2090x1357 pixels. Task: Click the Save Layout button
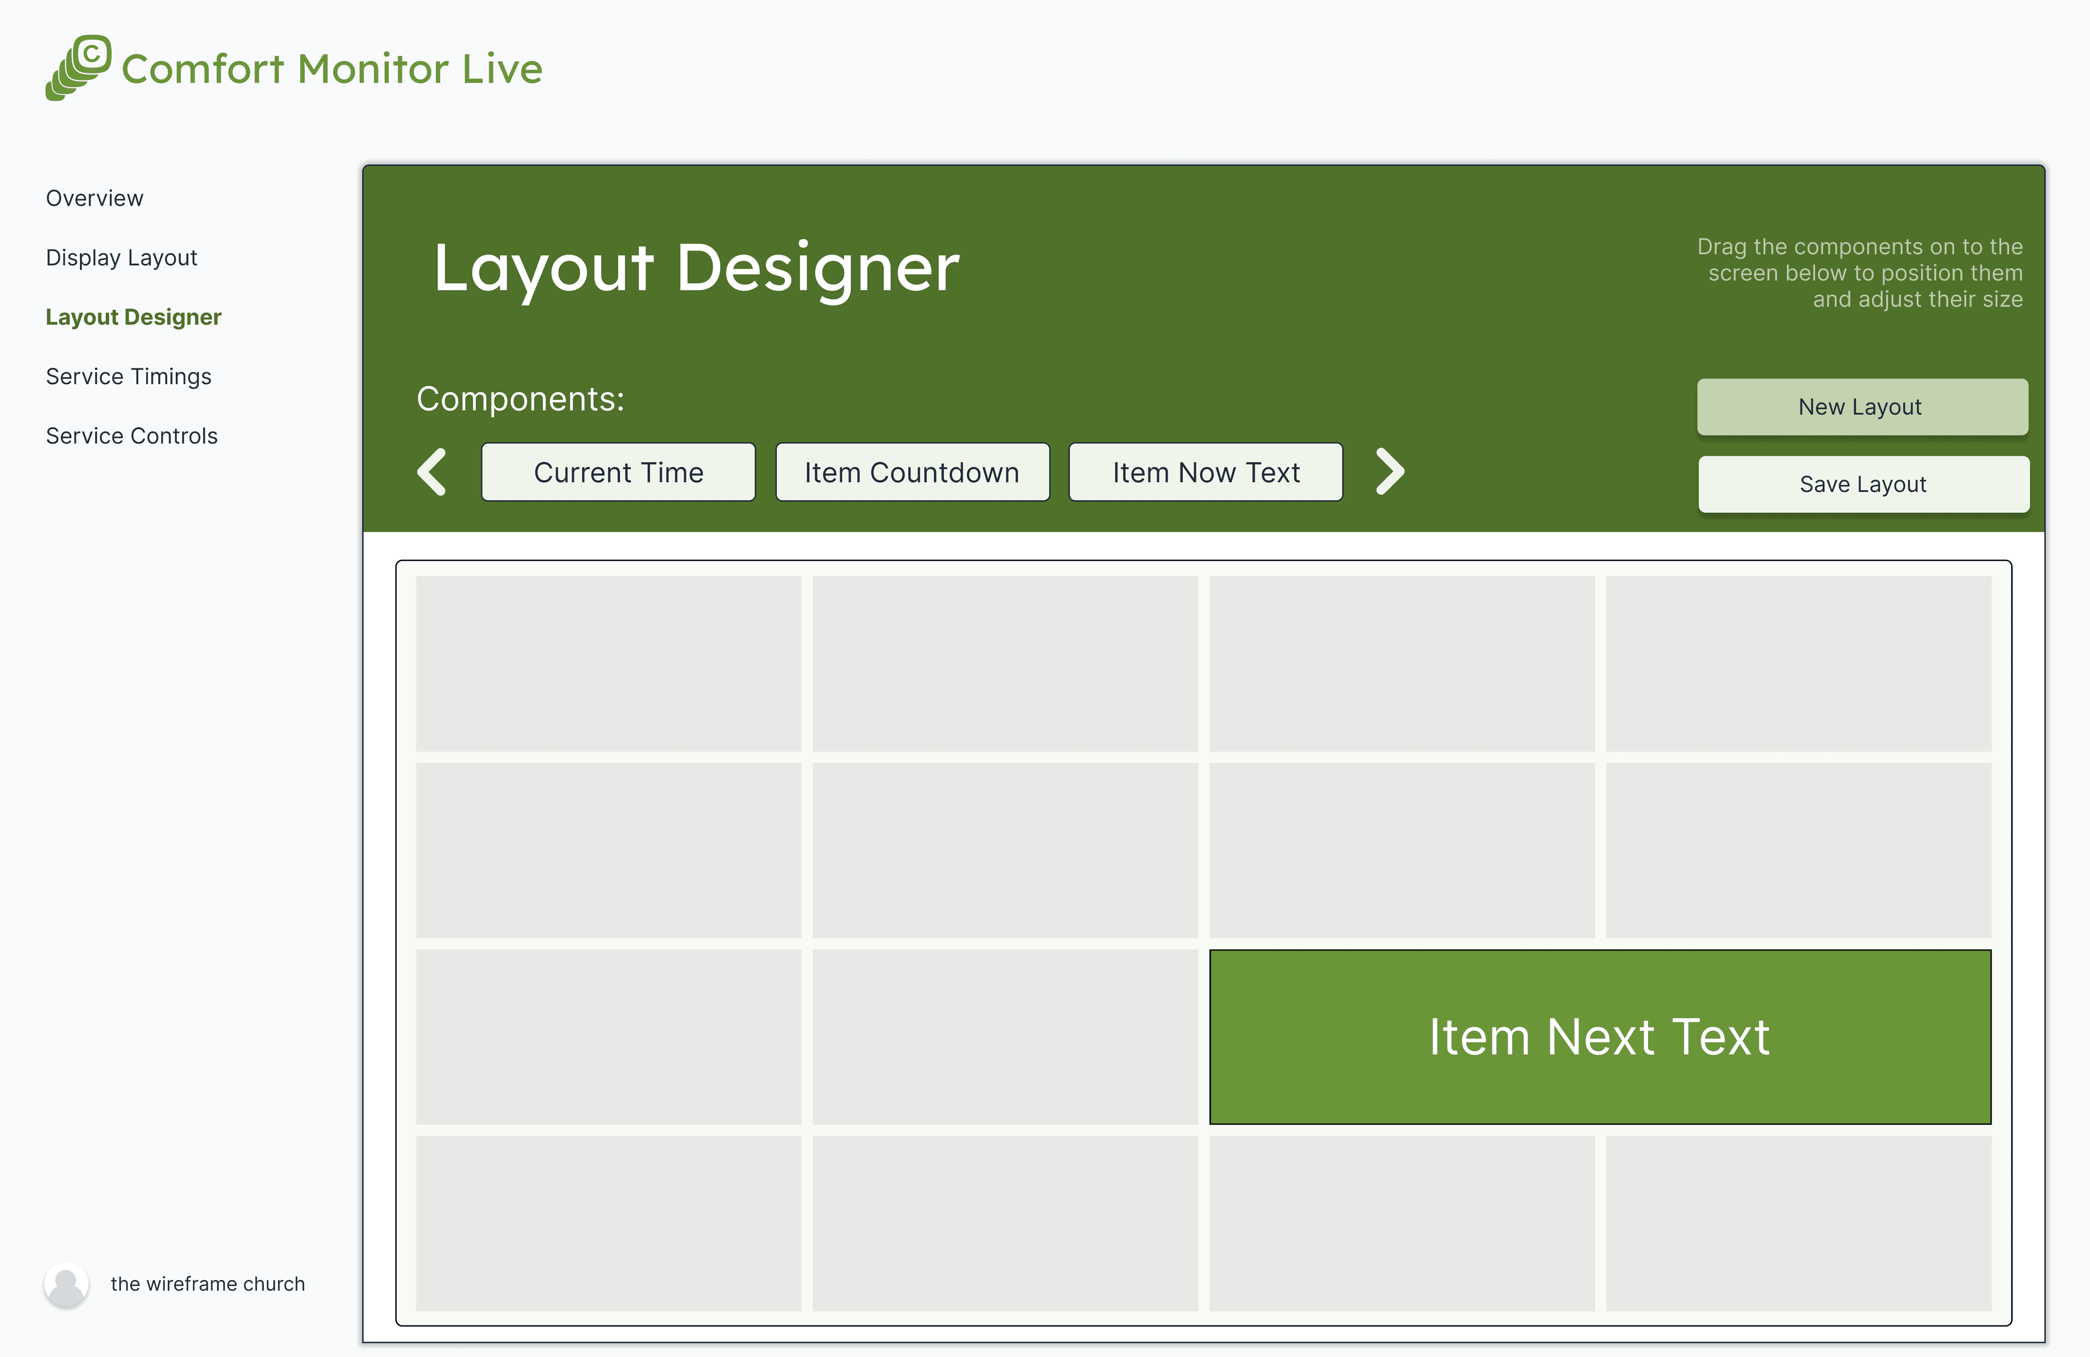click(x=1864, y=484)
